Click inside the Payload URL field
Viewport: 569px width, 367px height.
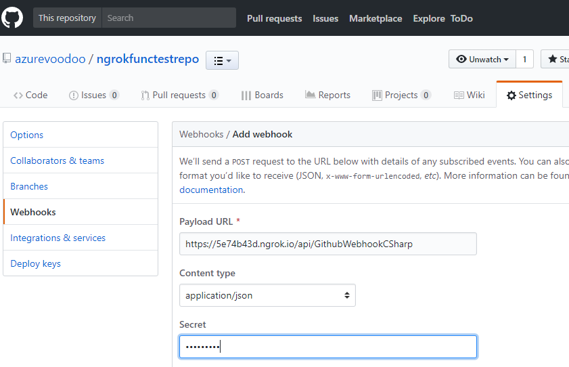(x=327, y=244)
